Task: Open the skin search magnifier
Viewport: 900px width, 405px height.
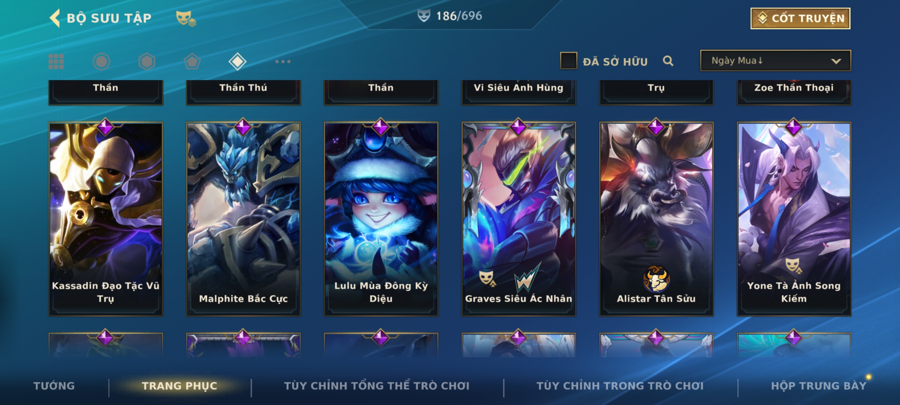Action: click(668, 61)
